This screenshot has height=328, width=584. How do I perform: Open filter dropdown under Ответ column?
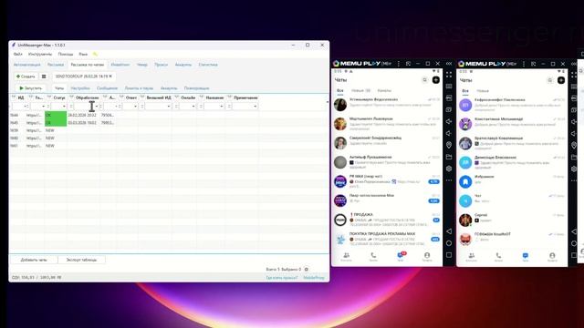point(135,107)
